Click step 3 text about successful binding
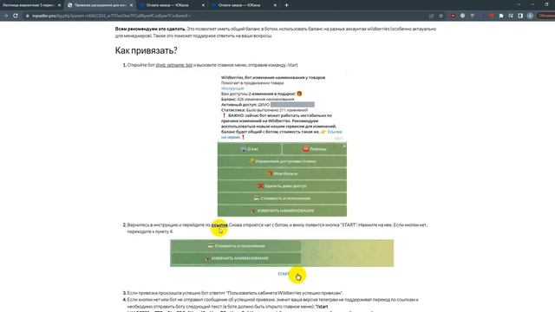This screenshot has width=555, height=312. pos(235,293)
